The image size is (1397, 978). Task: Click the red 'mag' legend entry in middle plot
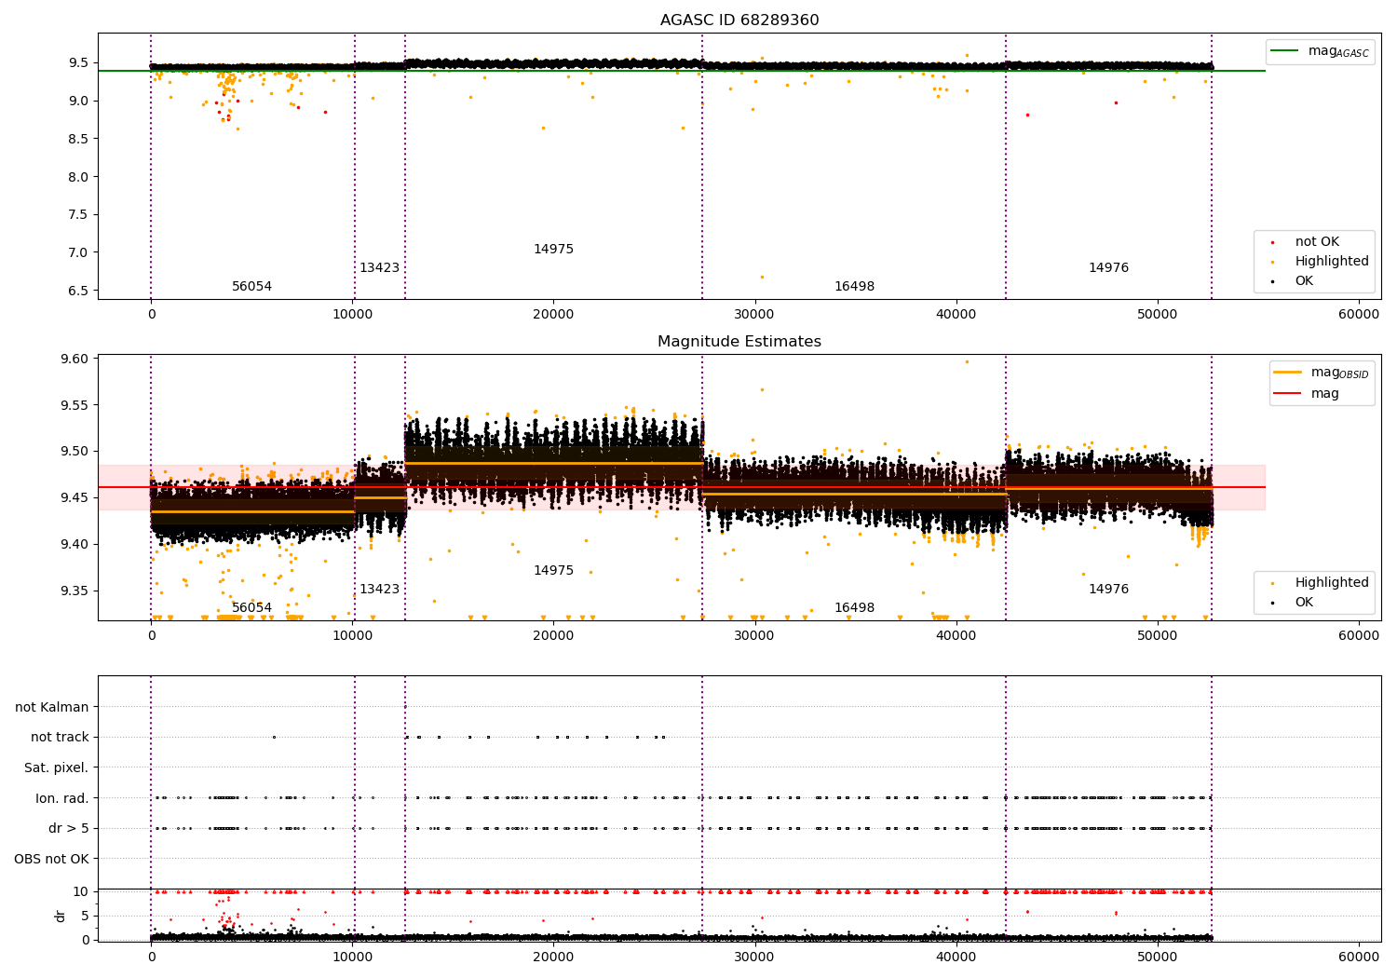click(x=1308, y=394)
